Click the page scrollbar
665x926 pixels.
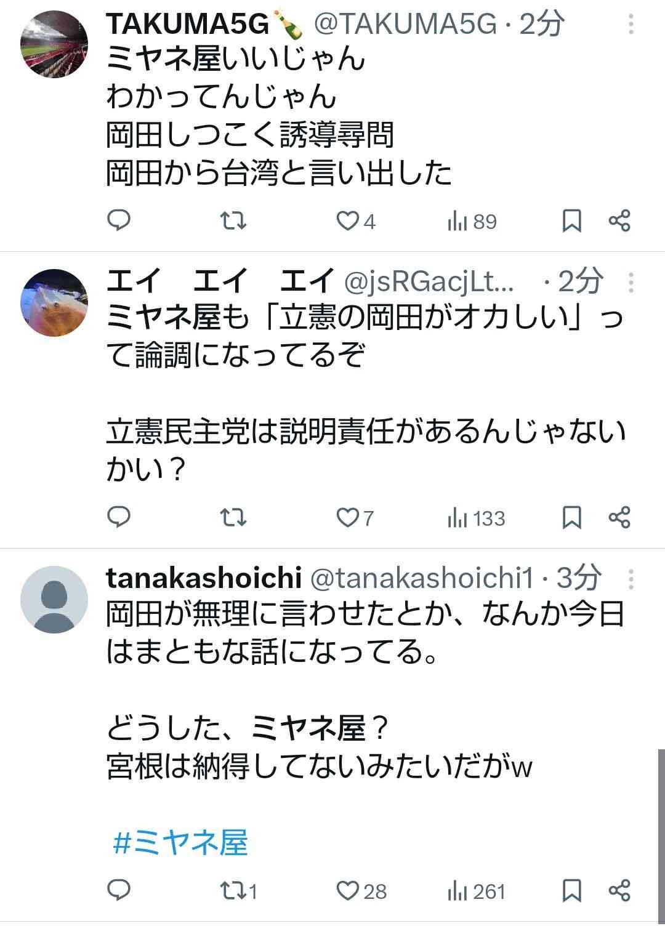(661, 831)
